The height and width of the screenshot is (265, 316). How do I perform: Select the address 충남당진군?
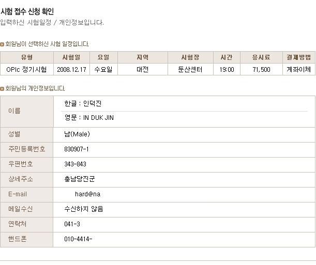coord(80,179)
